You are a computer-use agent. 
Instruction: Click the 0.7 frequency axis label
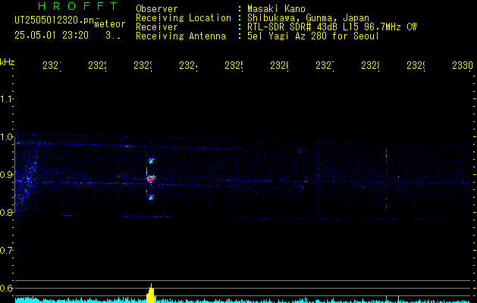pyautogui.click(x=7, y=251)
